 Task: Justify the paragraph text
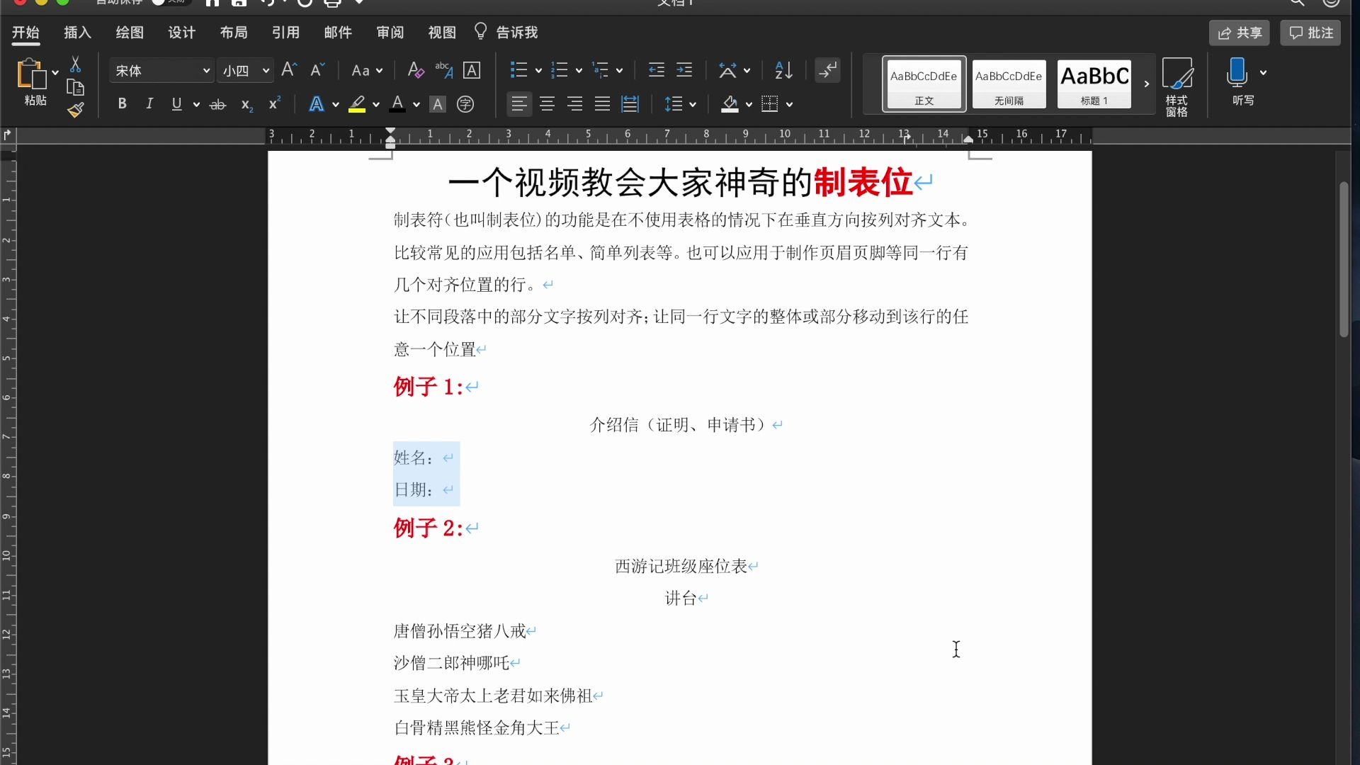click(602, 104)
